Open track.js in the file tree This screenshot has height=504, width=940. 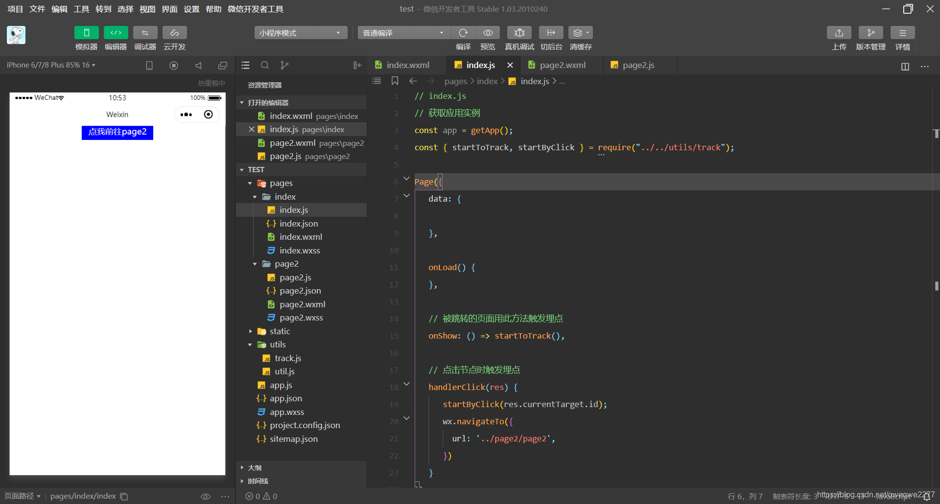[301, 358]
